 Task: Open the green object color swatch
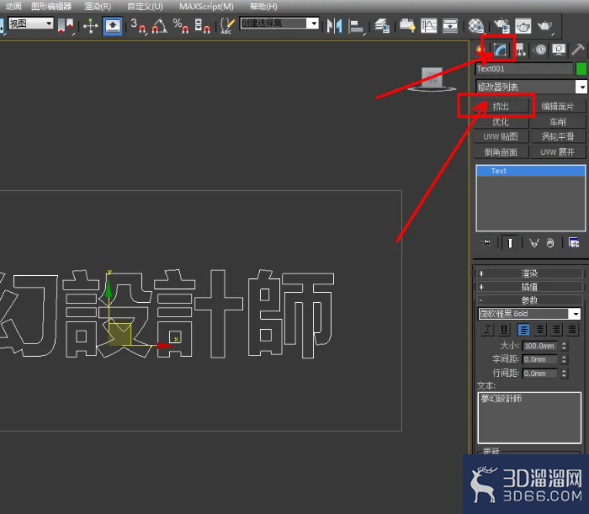581,69
